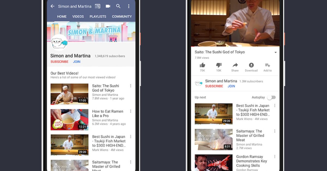Tap the back arrow beside Simon and Martina
This screenshot has height=171, width=327.
53,6
